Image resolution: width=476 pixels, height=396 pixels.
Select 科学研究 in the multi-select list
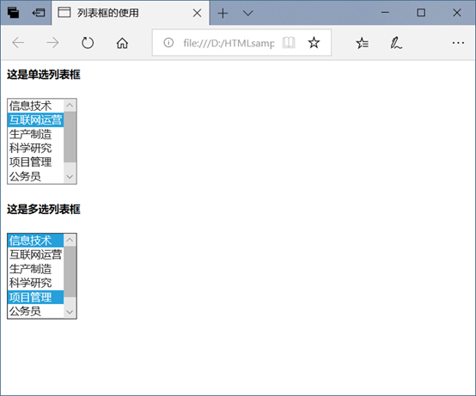pyautogui.click(x=35, y=283)
